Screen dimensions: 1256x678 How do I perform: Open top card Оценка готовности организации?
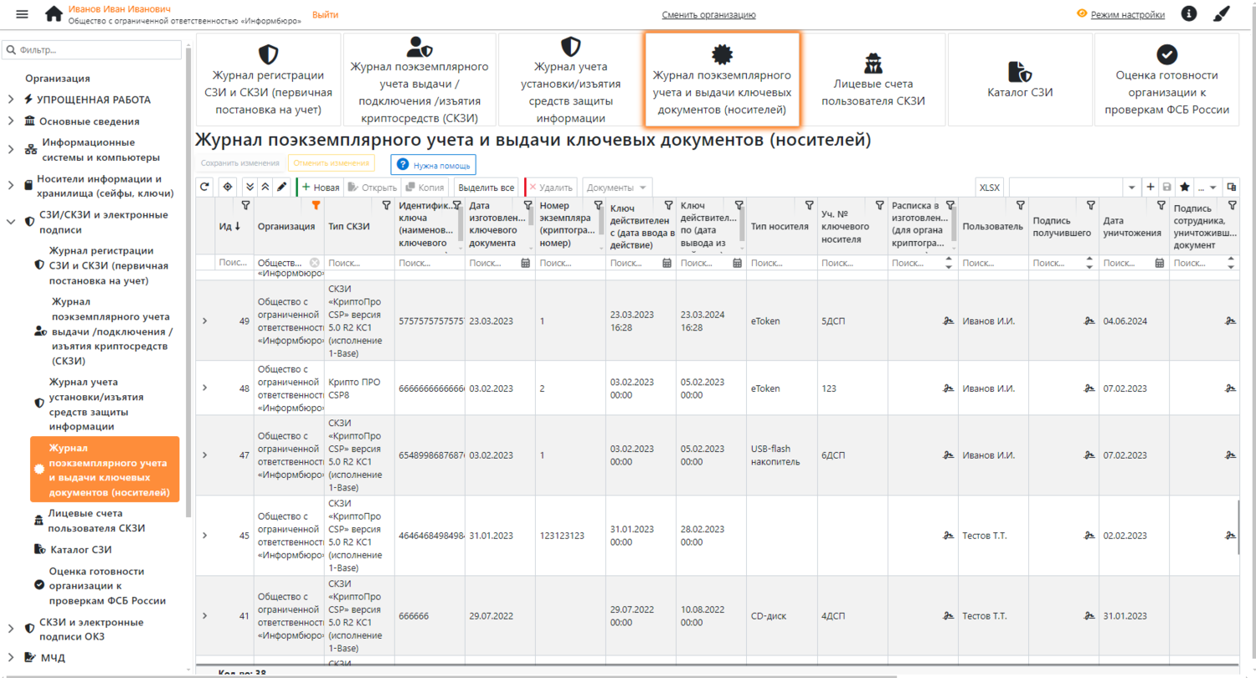tap(1166, 80)
